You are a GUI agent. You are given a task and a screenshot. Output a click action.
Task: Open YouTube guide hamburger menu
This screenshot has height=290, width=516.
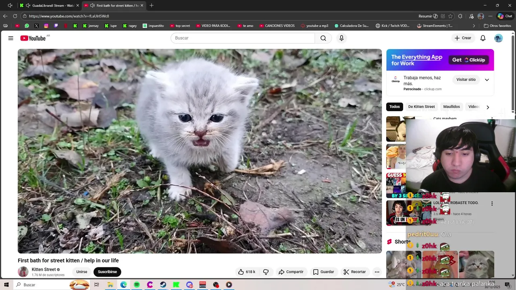click(x=11, y=38)
